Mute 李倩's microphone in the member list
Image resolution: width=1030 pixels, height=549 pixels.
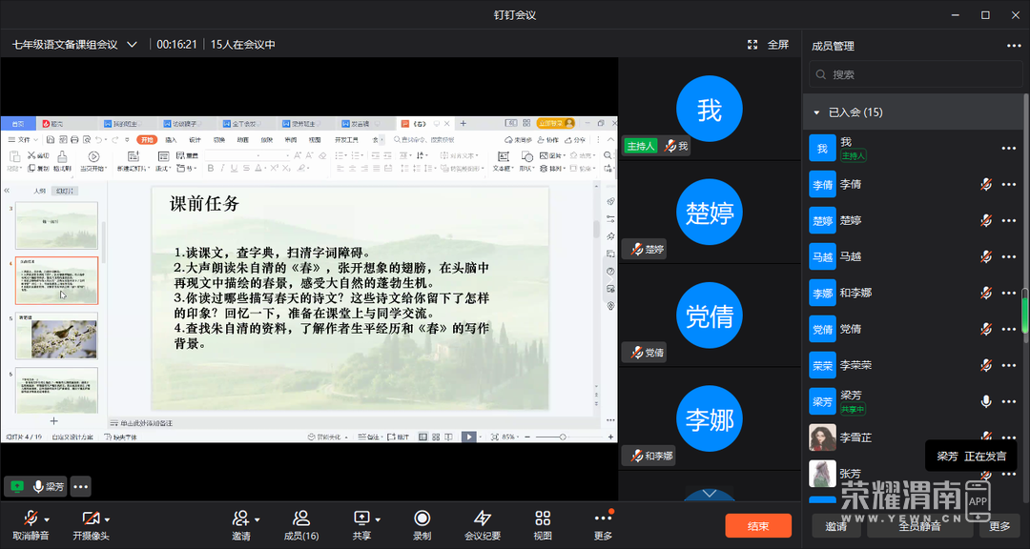(x=986, y=184)
